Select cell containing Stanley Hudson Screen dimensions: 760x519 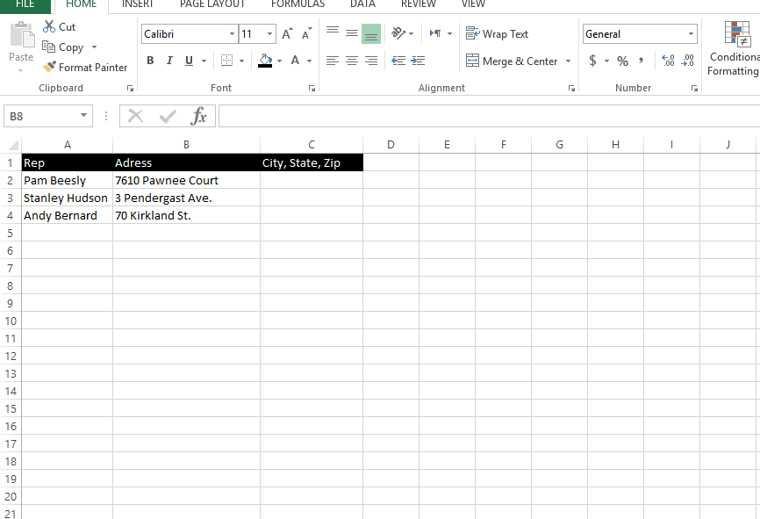[65, 198]
